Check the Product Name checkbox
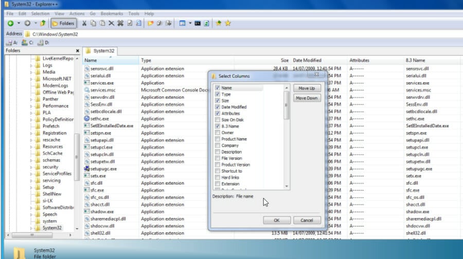This screenshot has height=259, width=463. pyautogui.click(x=218, y=139)
